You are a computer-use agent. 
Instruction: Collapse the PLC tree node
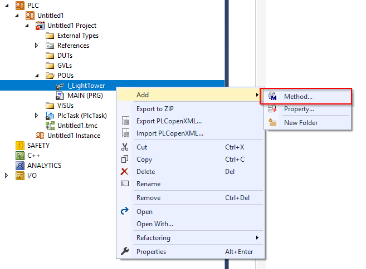pyautogui.click(x=7, y=6)
